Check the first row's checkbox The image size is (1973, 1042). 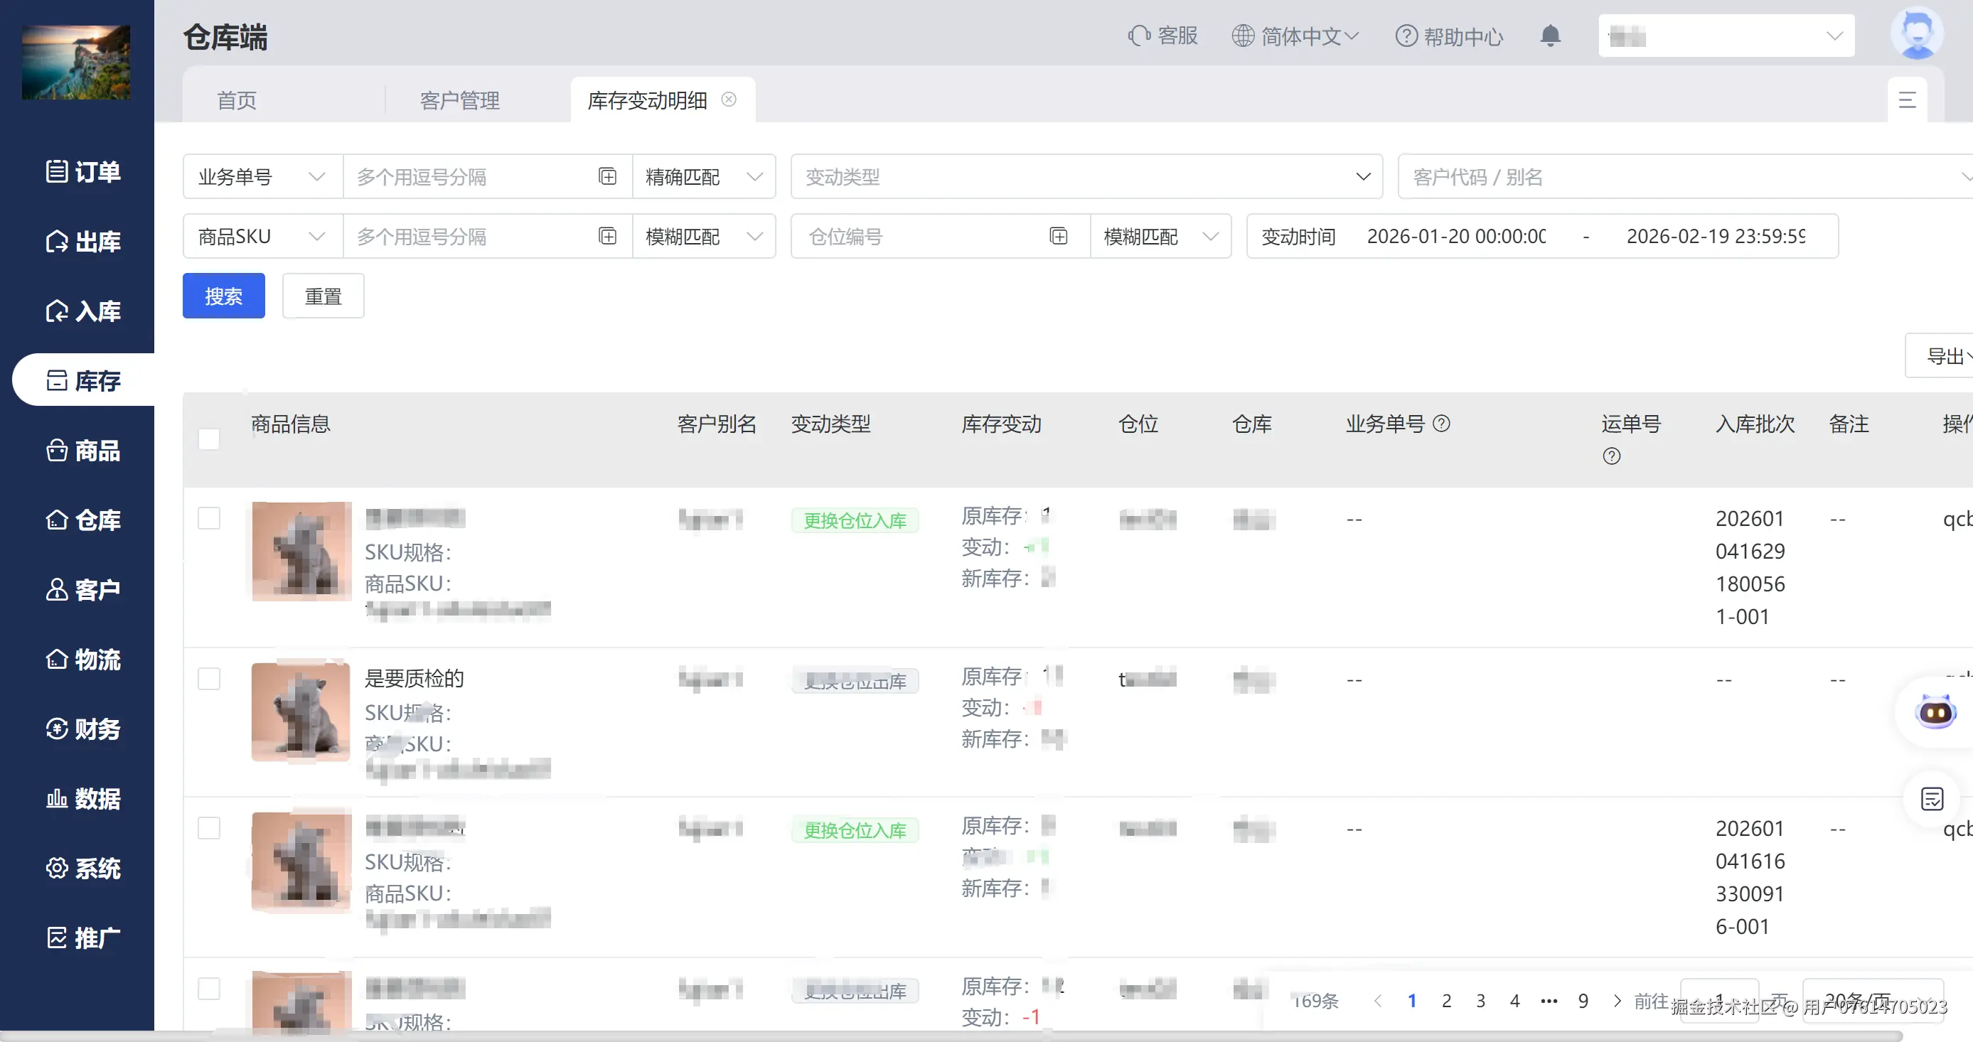[x=209, y=518]
